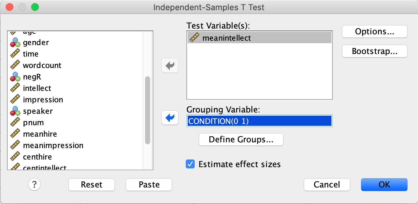The image size is (418, 204).
Task: Cancel the Independent-Samples T Test dialog
Action: [x=327, y=185]
